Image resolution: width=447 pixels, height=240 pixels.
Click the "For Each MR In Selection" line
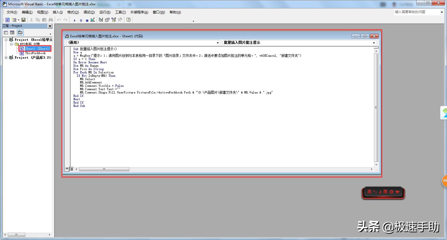click(94, 73)
